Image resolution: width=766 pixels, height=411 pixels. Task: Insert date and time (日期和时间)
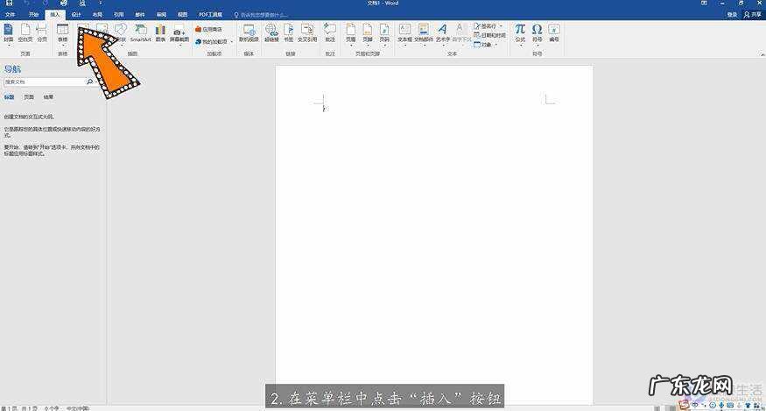pyautogui.click(x=489, y=35)
